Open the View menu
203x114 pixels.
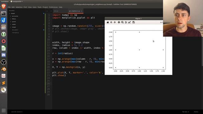coord(29,7)
